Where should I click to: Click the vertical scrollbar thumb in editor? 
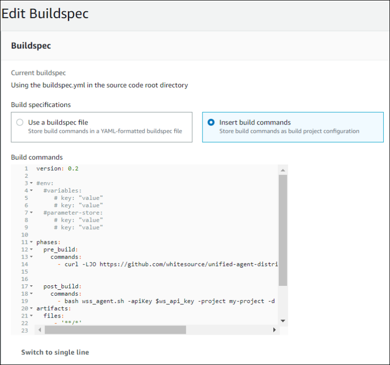(x=283, y=230)
